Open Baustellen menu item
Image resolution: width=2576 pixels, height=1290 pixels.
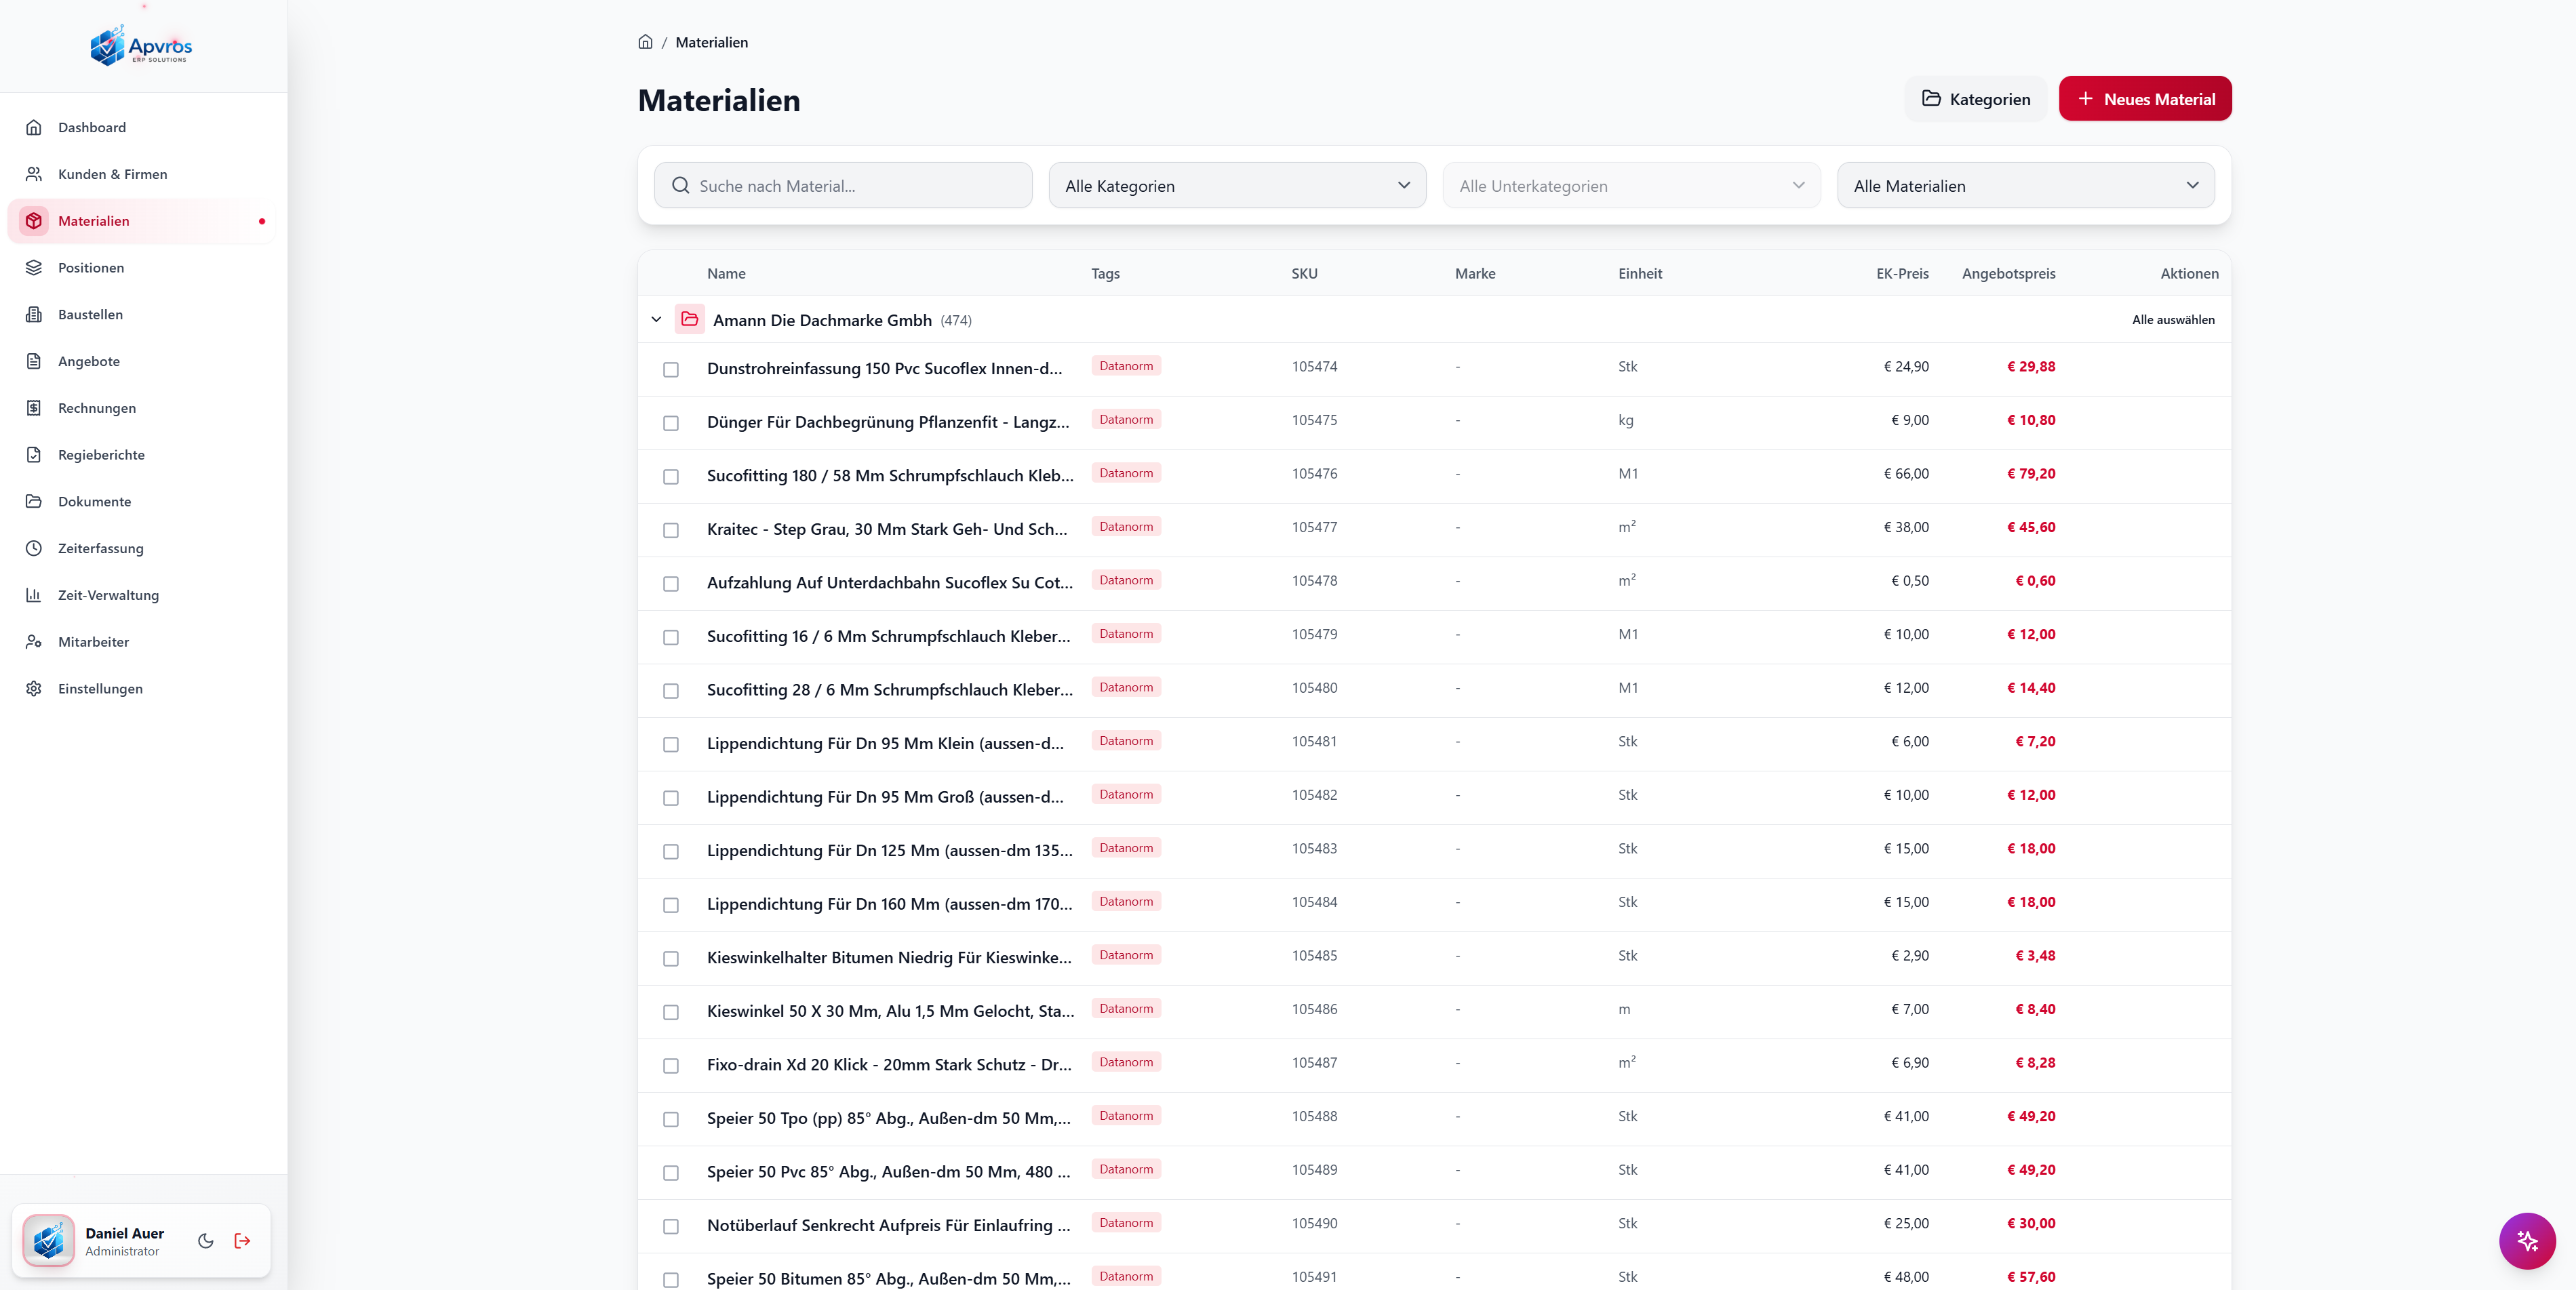90,314
